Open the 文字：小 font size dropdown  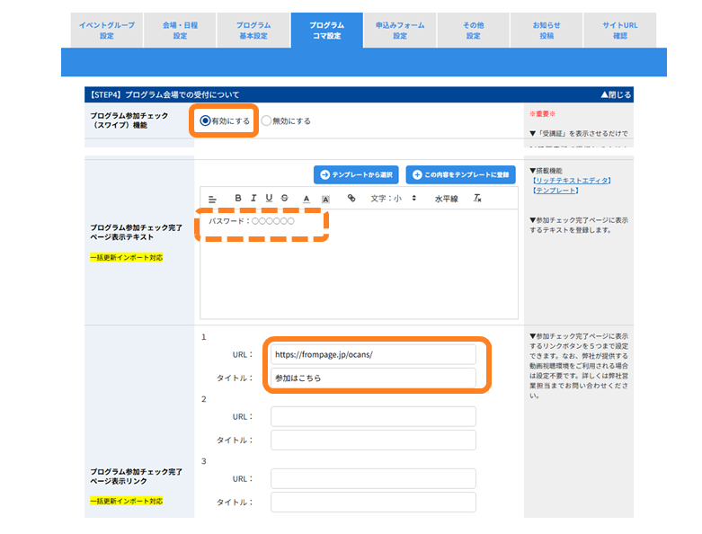(x=393, y=199)
